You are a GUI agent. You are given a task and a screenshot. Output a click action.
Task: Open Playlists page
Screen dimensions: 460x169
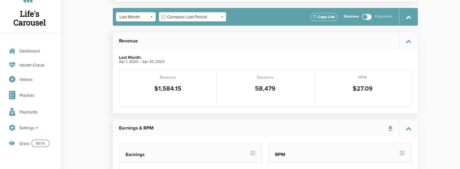pos(27,95)
